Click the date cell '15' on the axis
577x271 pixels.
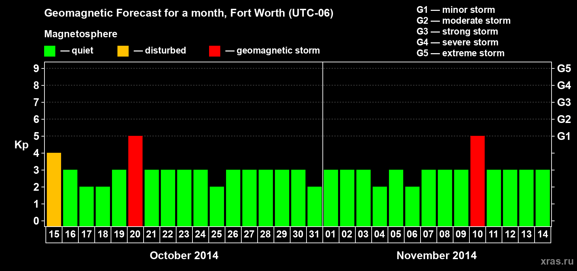coord(54,234)
